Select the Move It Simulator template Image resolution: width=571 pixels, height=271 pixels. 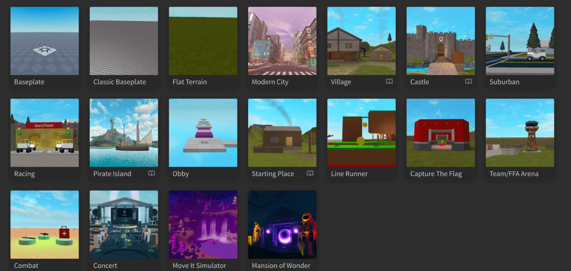click(x=203, y=225)
